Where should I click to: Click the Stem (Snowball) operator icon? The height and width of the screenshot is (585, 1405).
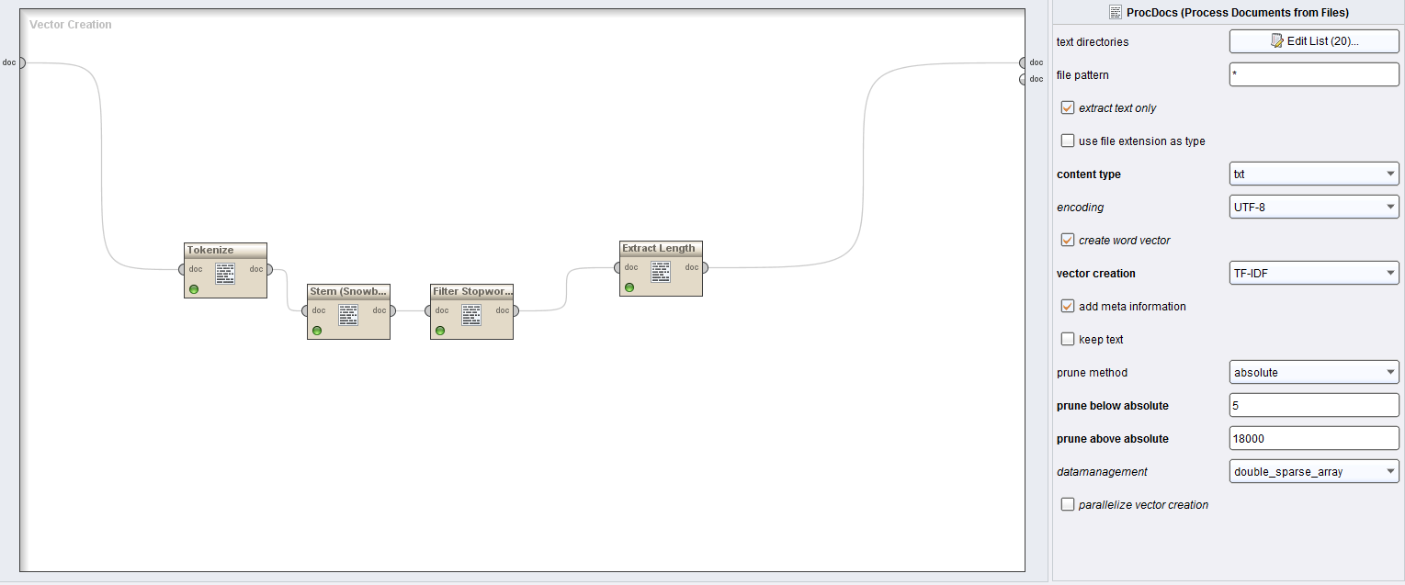point(348,315)
